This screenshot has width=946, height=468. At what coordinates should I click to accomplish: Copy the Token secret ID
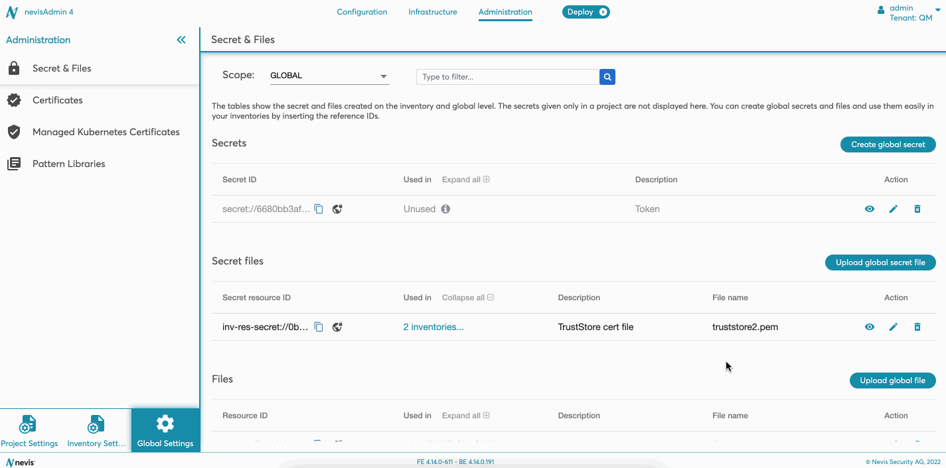pyautogui.click(x=319, y=209)
